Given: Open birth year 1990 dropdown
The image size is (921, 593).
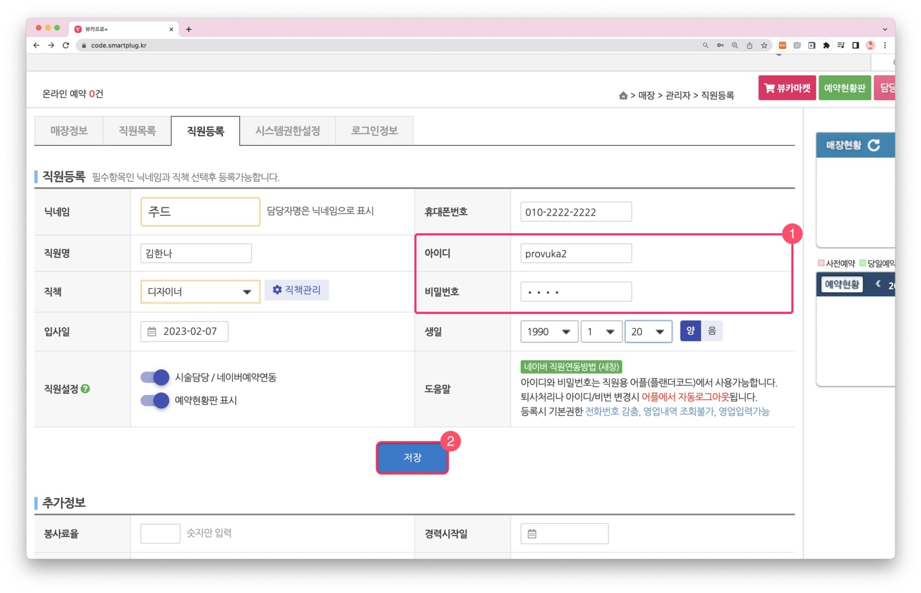Looking at the screenshot, I should (x=548, y=332).
